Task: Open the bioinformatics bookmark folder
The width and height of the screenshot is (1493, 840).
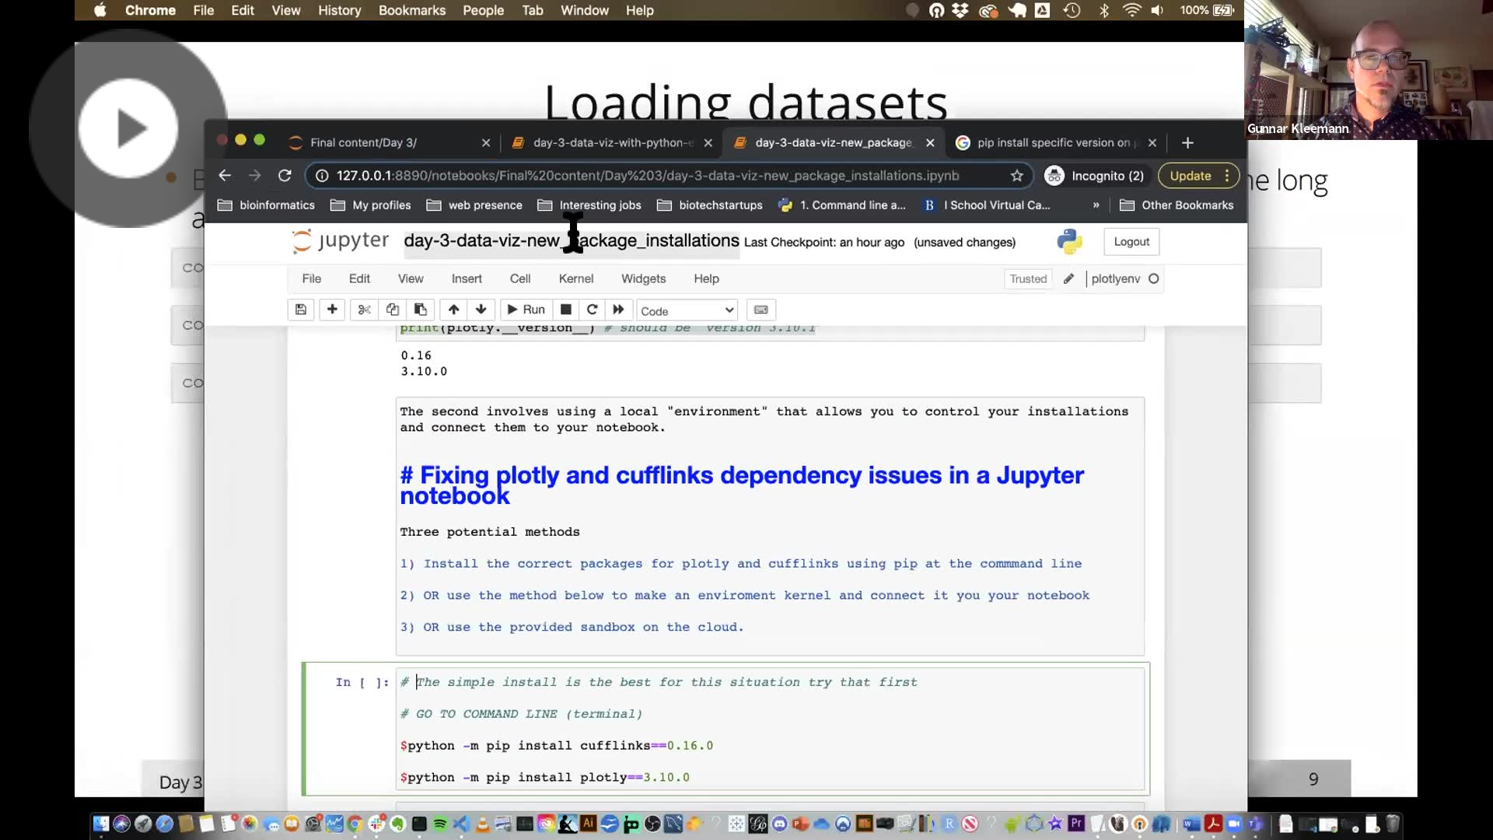Action: (x=266, y=205)
